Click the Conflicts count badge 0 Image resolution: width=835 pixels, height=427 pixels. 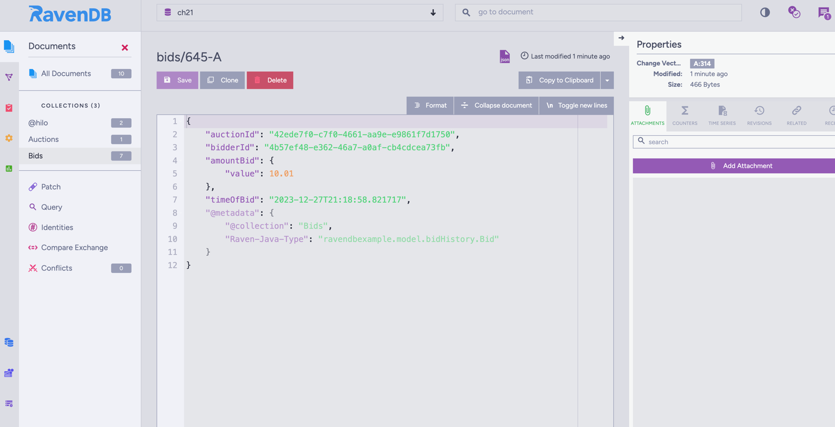(x=121, y=268)
